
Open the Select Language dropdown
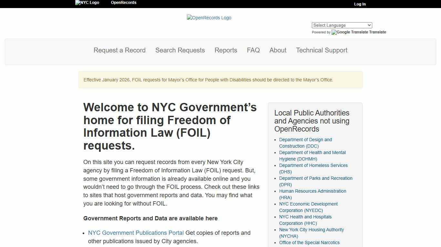(342, 25)
